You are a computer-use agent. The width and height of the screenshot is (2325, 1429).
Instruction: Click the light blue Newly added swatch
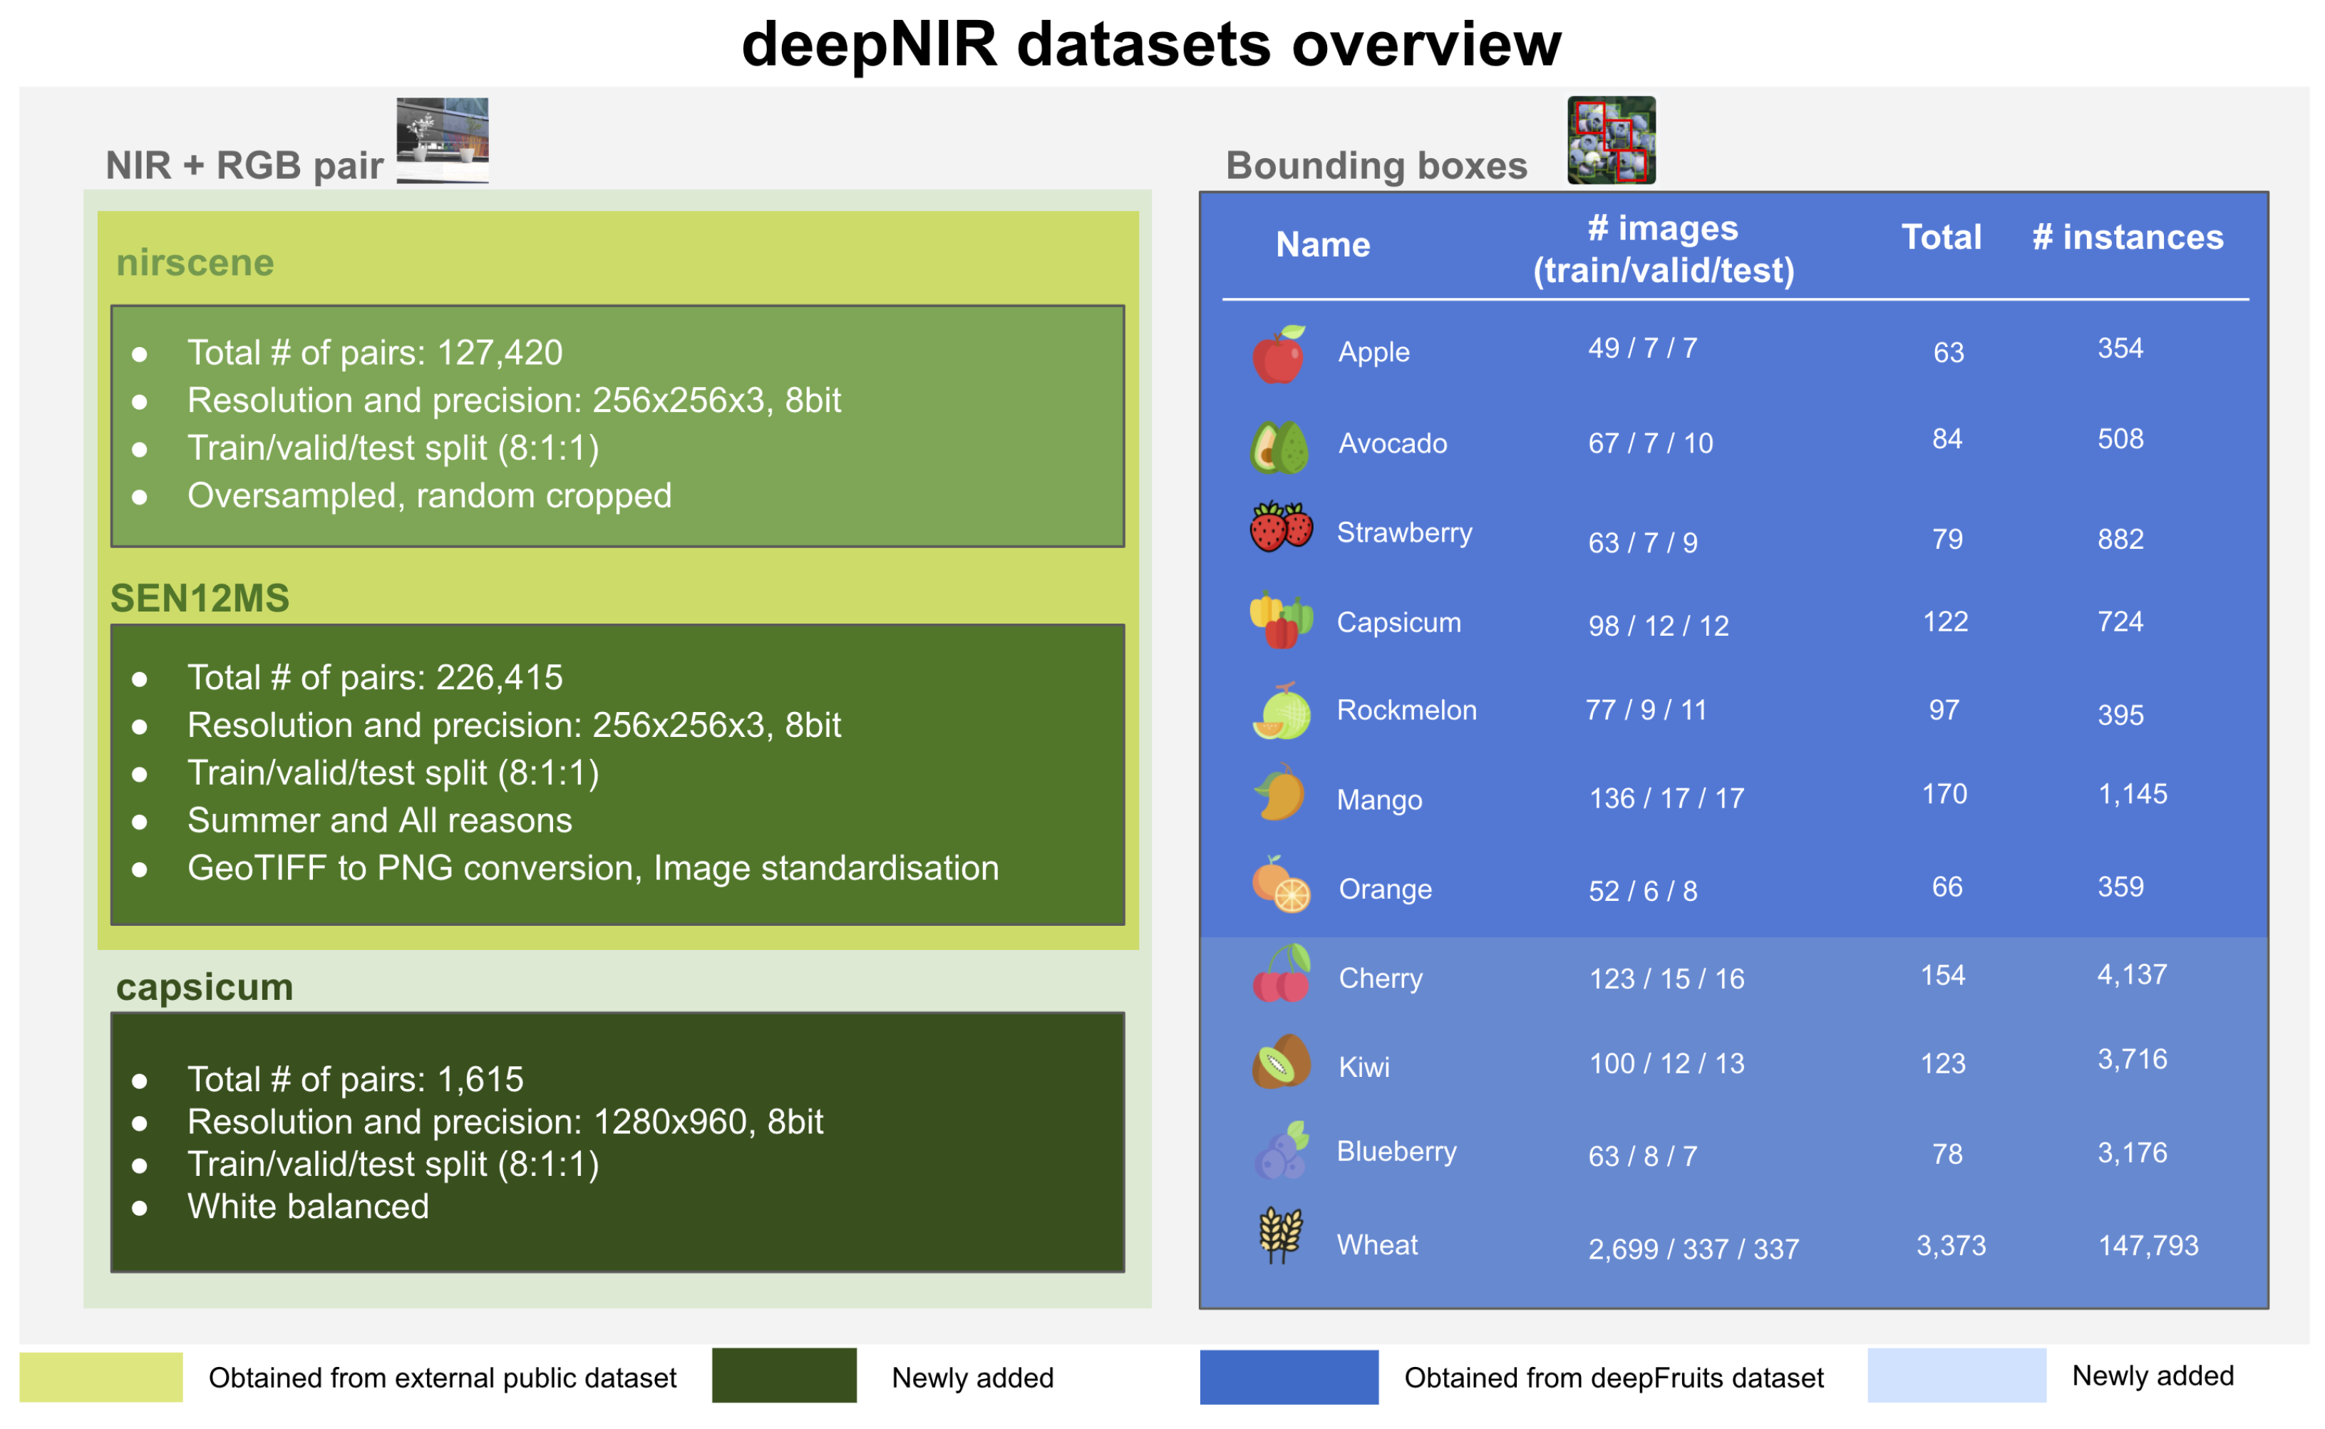[1956, 1375]
